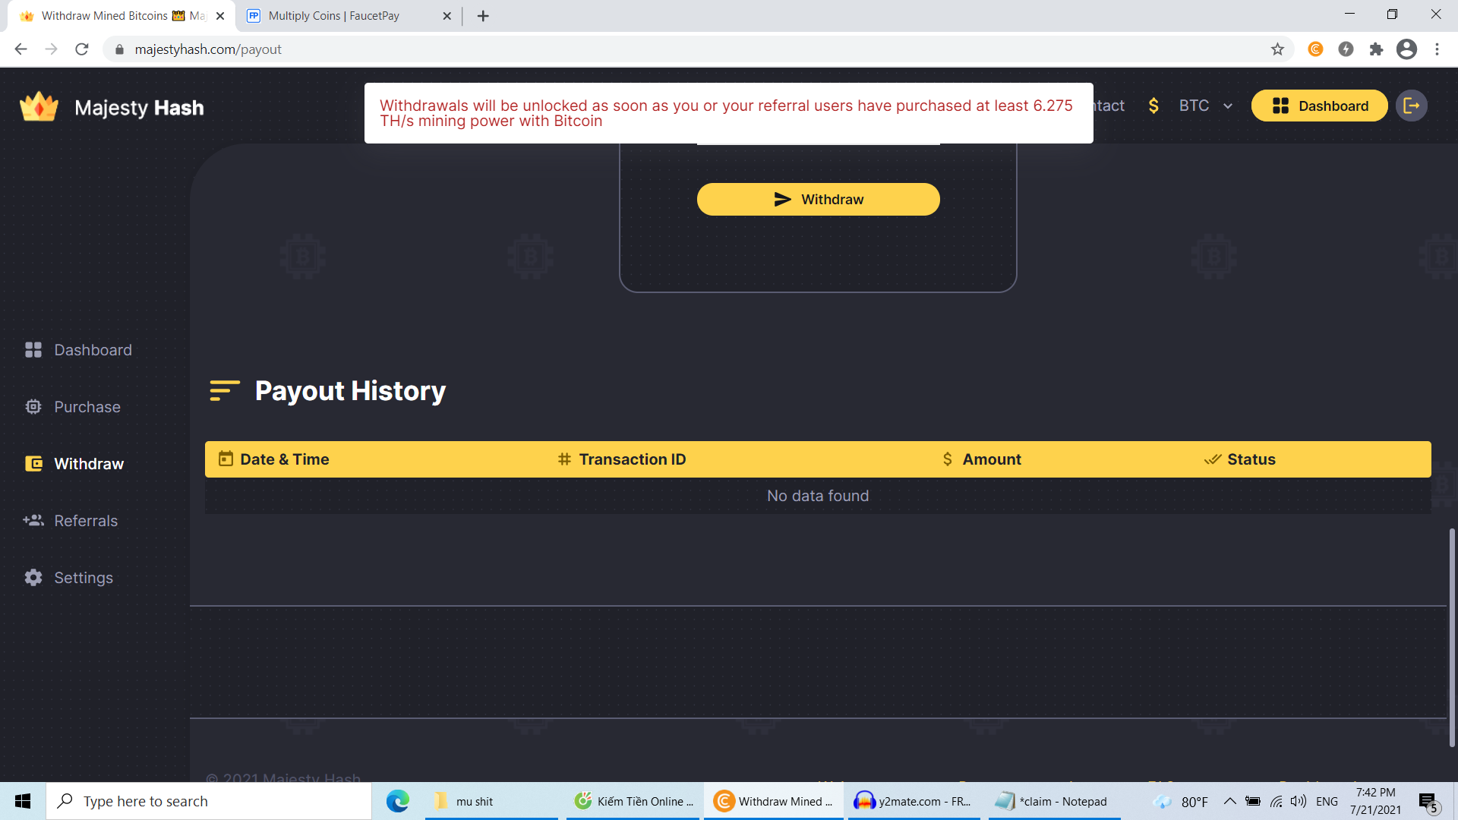This screenshot has height=820, width=1458.
Task: Open the Chrome three-dot menu
Action: coord(1437,49)
